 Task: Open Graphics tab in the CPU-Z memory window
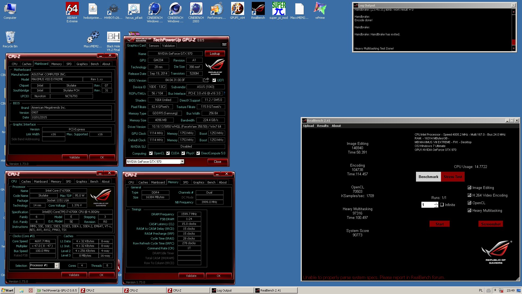tap(199, 182)
